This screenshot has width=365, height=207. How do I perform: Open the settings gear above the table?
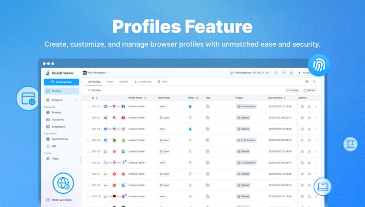(307, 82)
